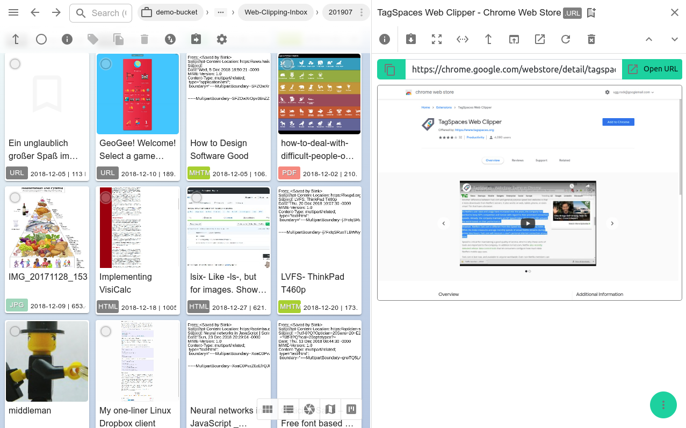Copy the URL with green copy button
The image size is (686, 428).
pyautogui.click(x=391, y=69)
